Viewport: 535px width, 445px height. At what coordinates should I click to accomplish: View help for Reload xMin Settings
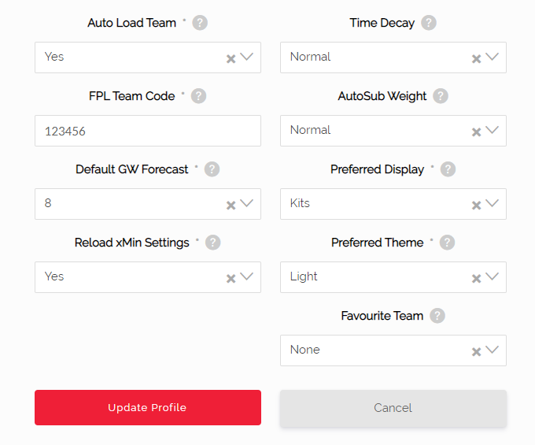pos(212,243)
